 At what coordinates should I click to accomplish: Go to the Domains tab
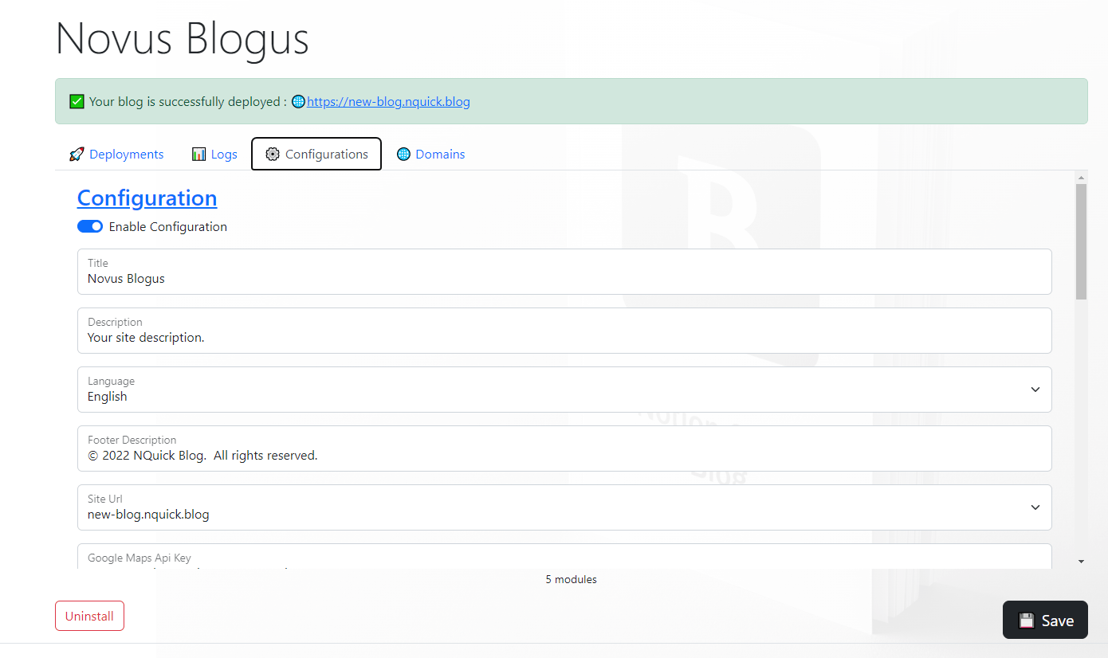[440, 155]
